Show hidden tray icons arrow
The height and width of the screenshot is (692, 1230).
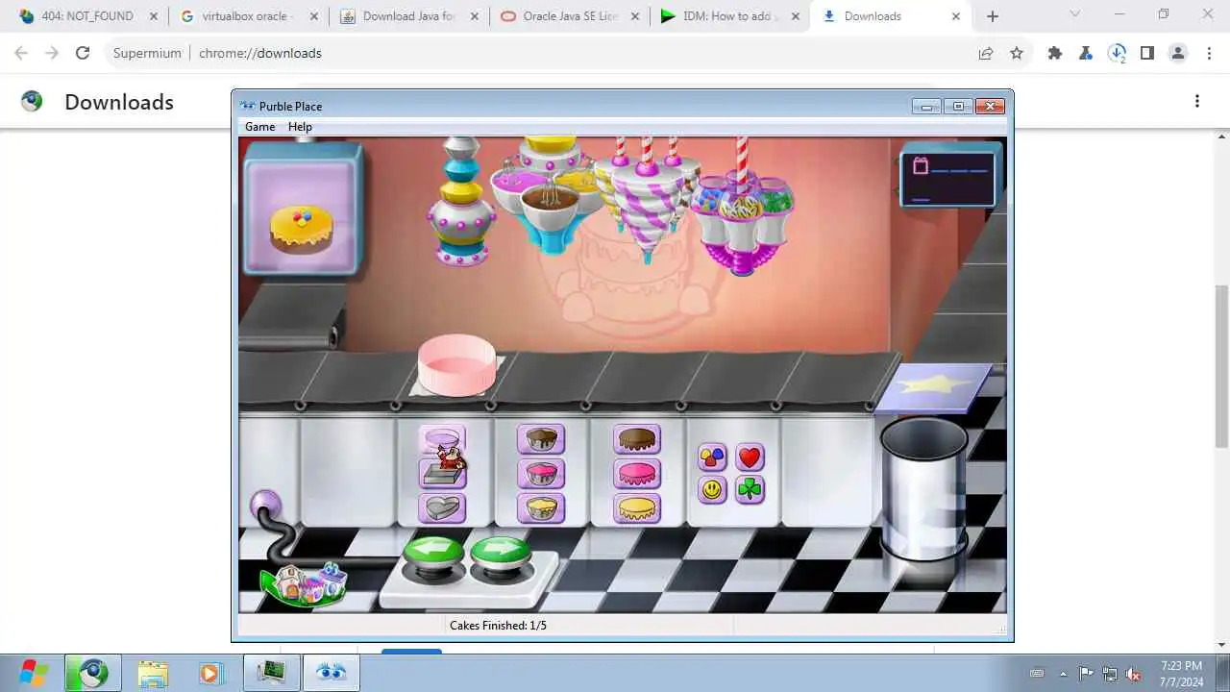click(1063, 674)
